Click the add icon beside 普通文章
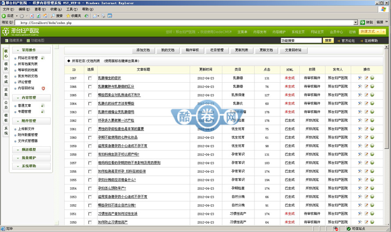 [43, 105]
